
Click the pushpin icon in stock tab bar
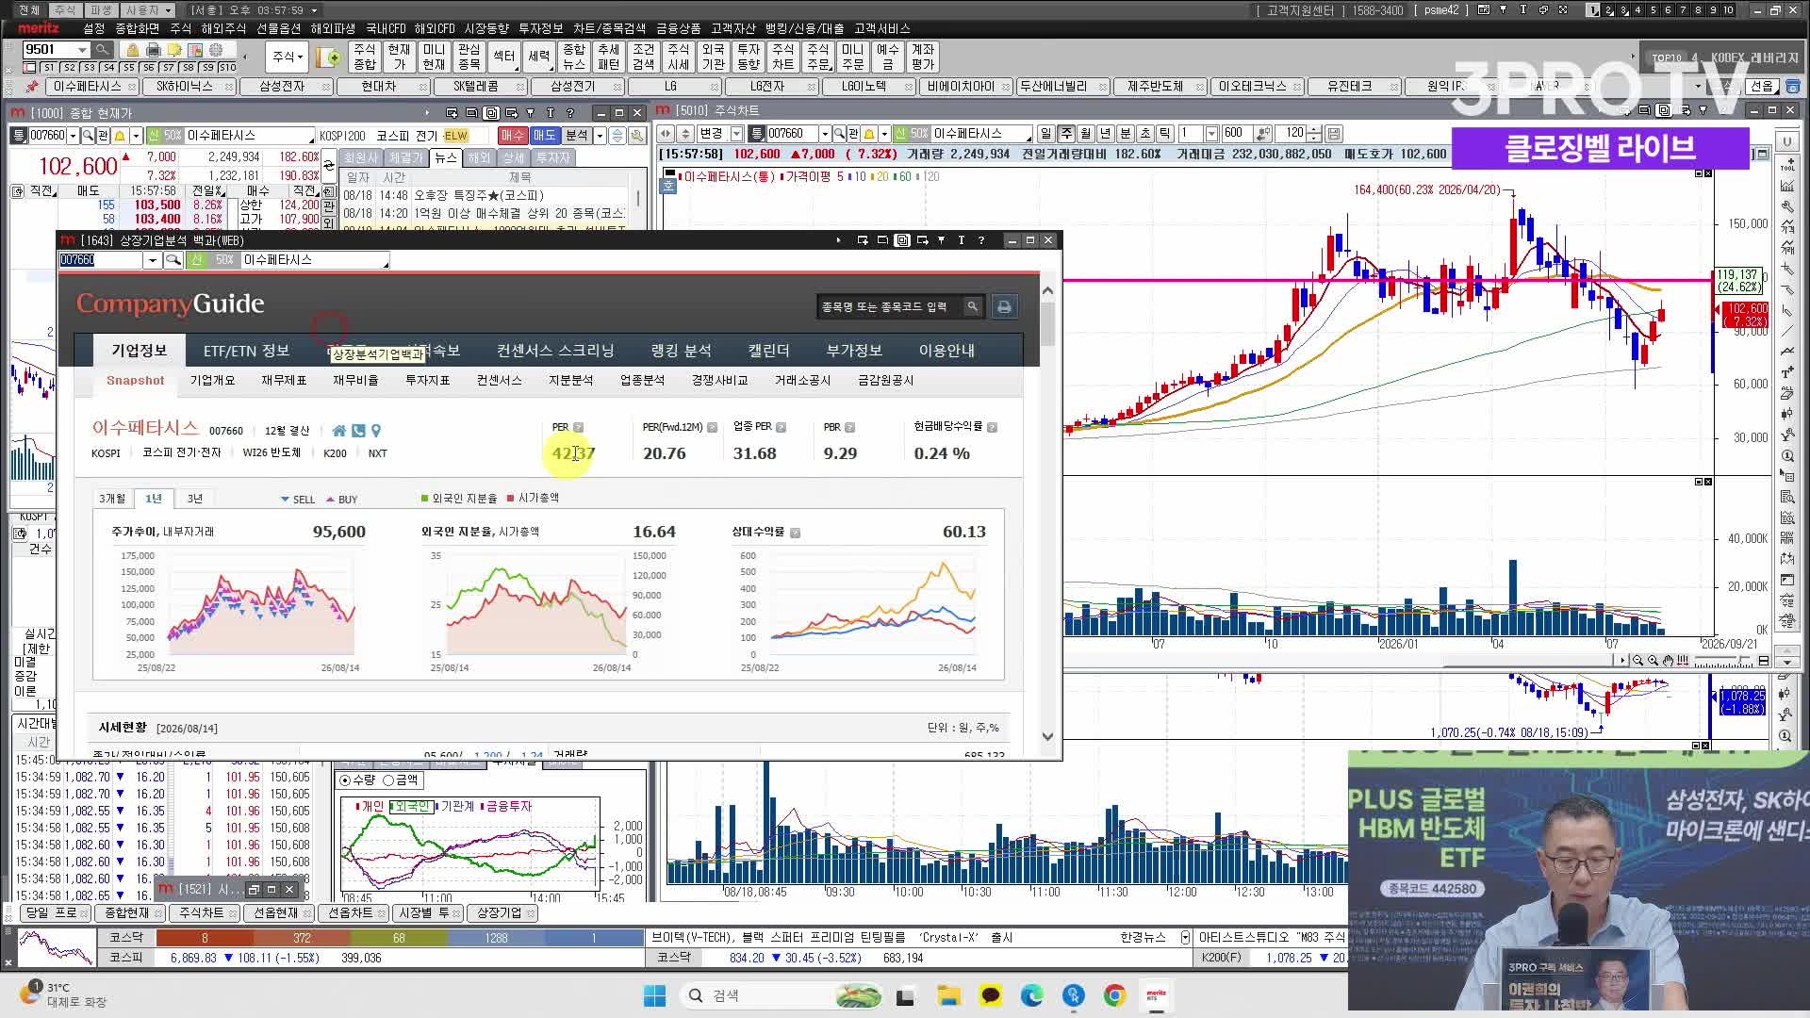(32, 86)
